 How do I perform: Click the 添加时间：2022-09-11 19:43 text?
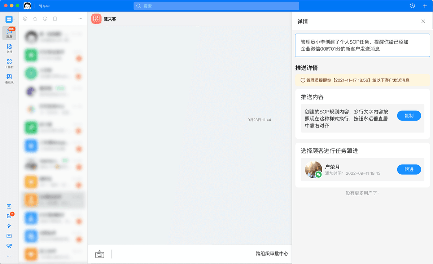tap(353, 173)
